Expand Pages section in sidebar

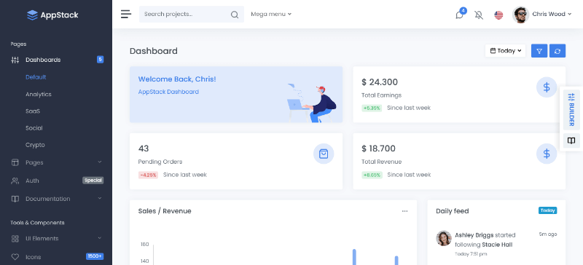(x=56, y=162)
